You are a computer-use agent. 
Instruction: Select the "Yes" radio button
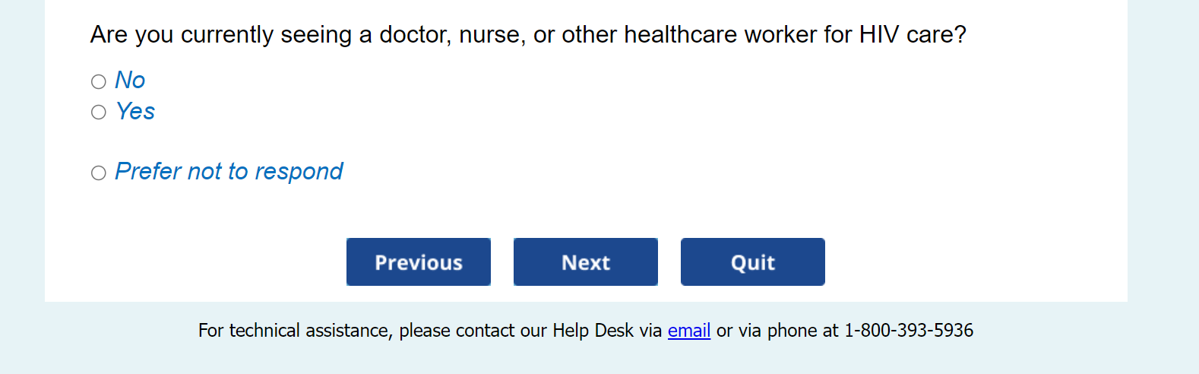[x=99, y=113]
